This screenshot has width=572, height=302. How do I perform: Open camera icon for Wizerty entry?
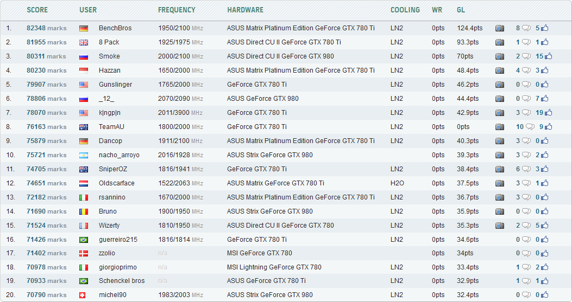point(500,226)
